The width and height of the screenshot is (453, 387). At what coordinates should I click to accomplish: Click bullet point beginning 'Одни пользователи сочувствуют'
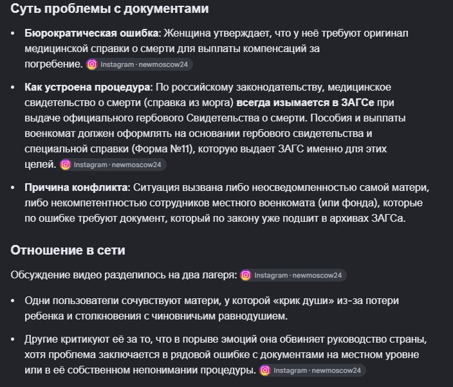[x=212, y=308]
